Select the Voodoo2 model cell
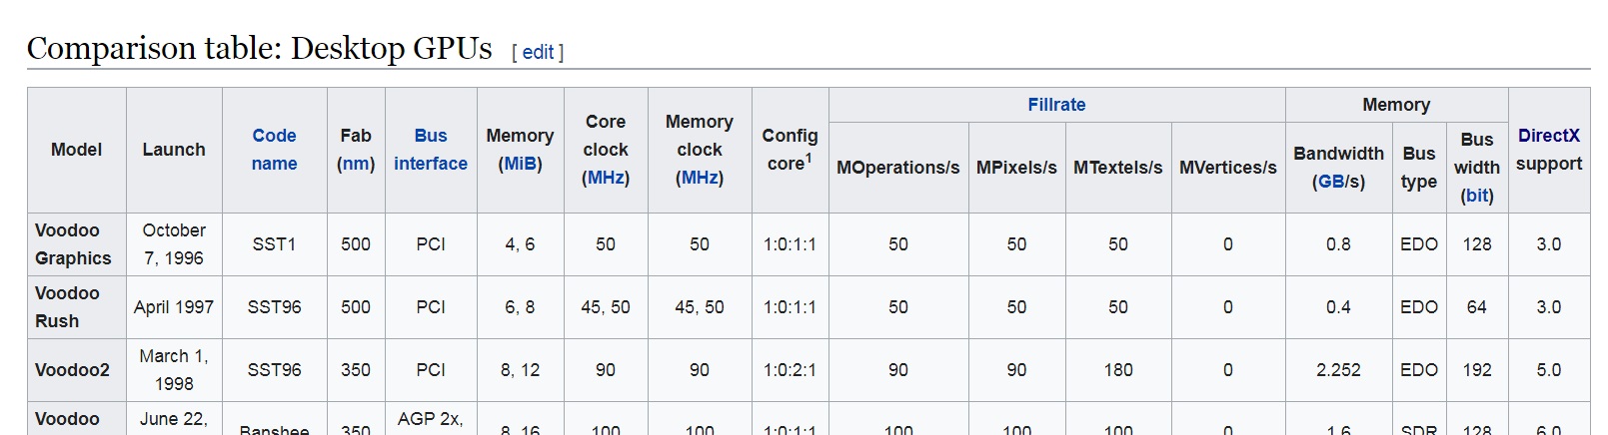The width and height of the screenshot is (1608, 435). coord(72,370)
